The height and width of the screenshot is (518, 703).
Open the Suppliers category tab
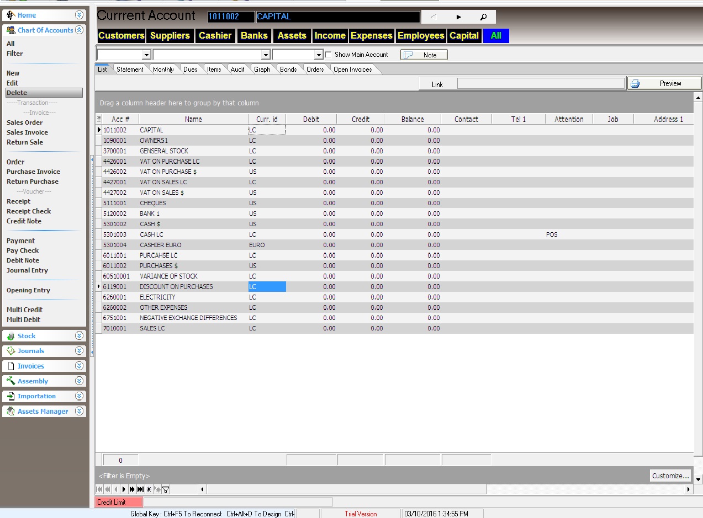pos(170,35)
